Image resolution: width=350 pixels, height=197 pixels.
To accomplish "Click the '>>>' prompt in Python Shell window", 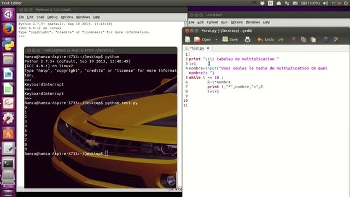I will click(21, 36).
